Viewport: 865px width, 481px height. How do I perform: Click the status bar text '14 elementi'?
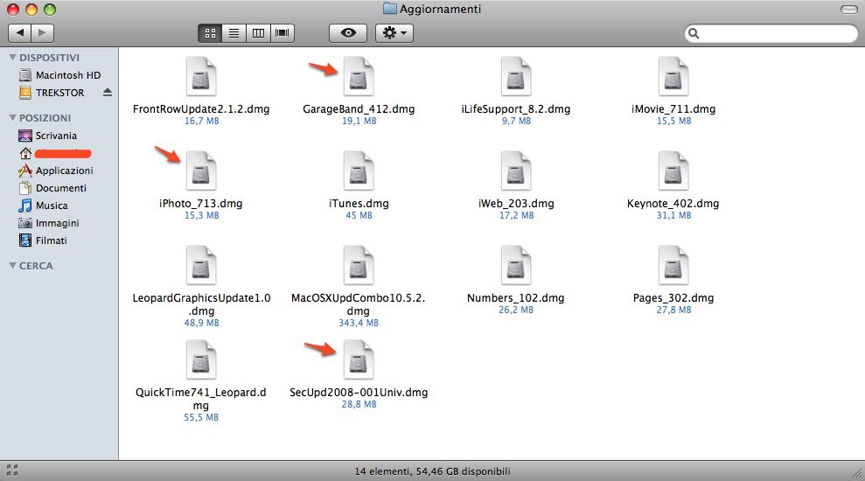click(381, 471)
